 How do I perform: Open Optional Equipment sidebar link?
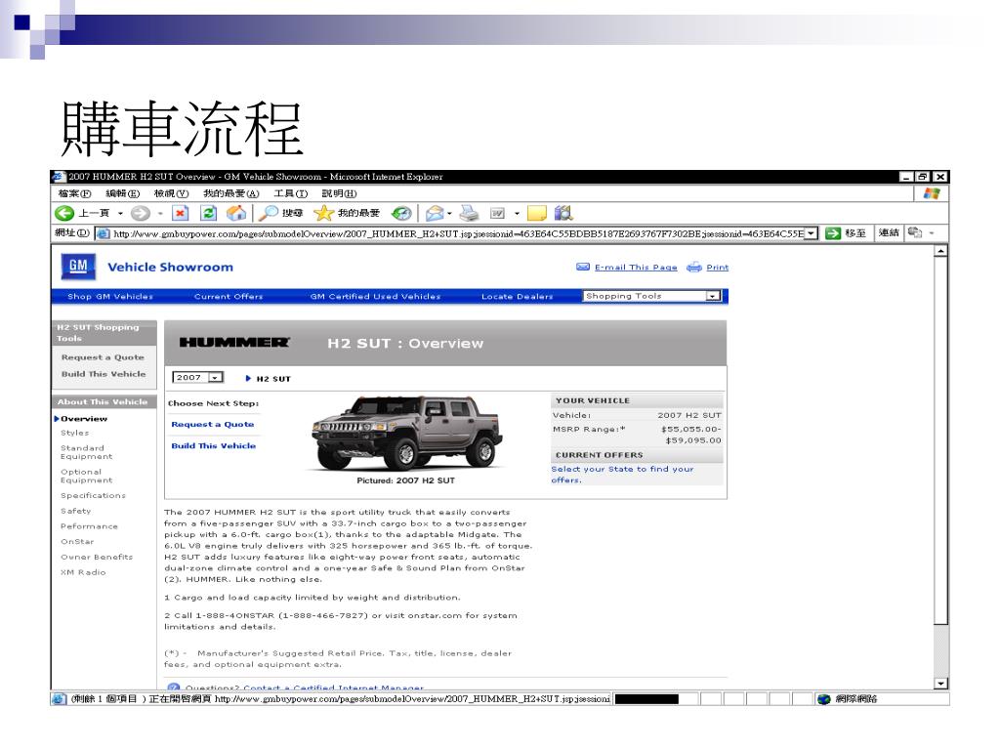pos(86,476)
